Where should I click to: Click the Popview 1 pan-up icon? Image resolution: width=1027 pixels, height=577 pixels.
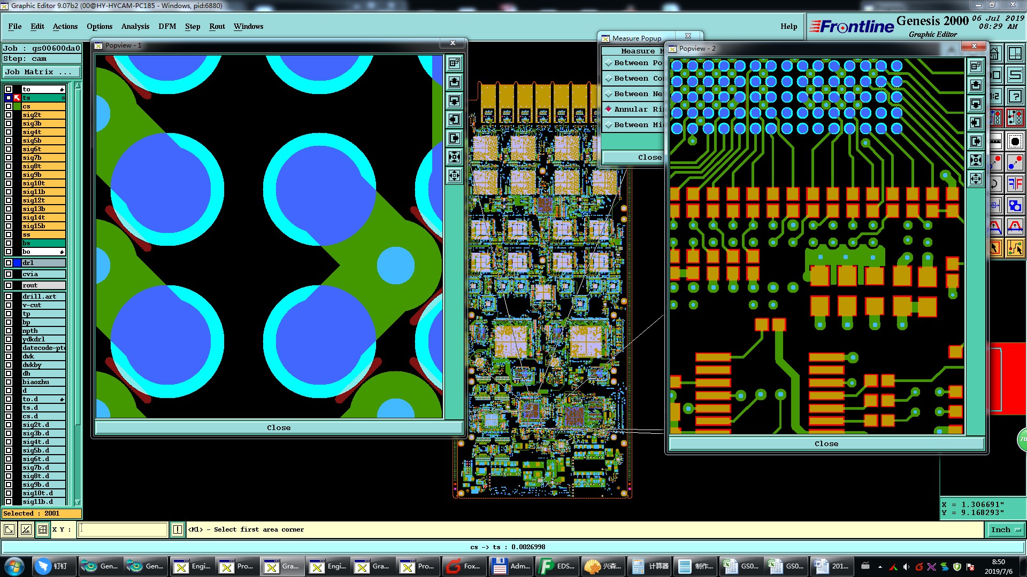(454, 82)
